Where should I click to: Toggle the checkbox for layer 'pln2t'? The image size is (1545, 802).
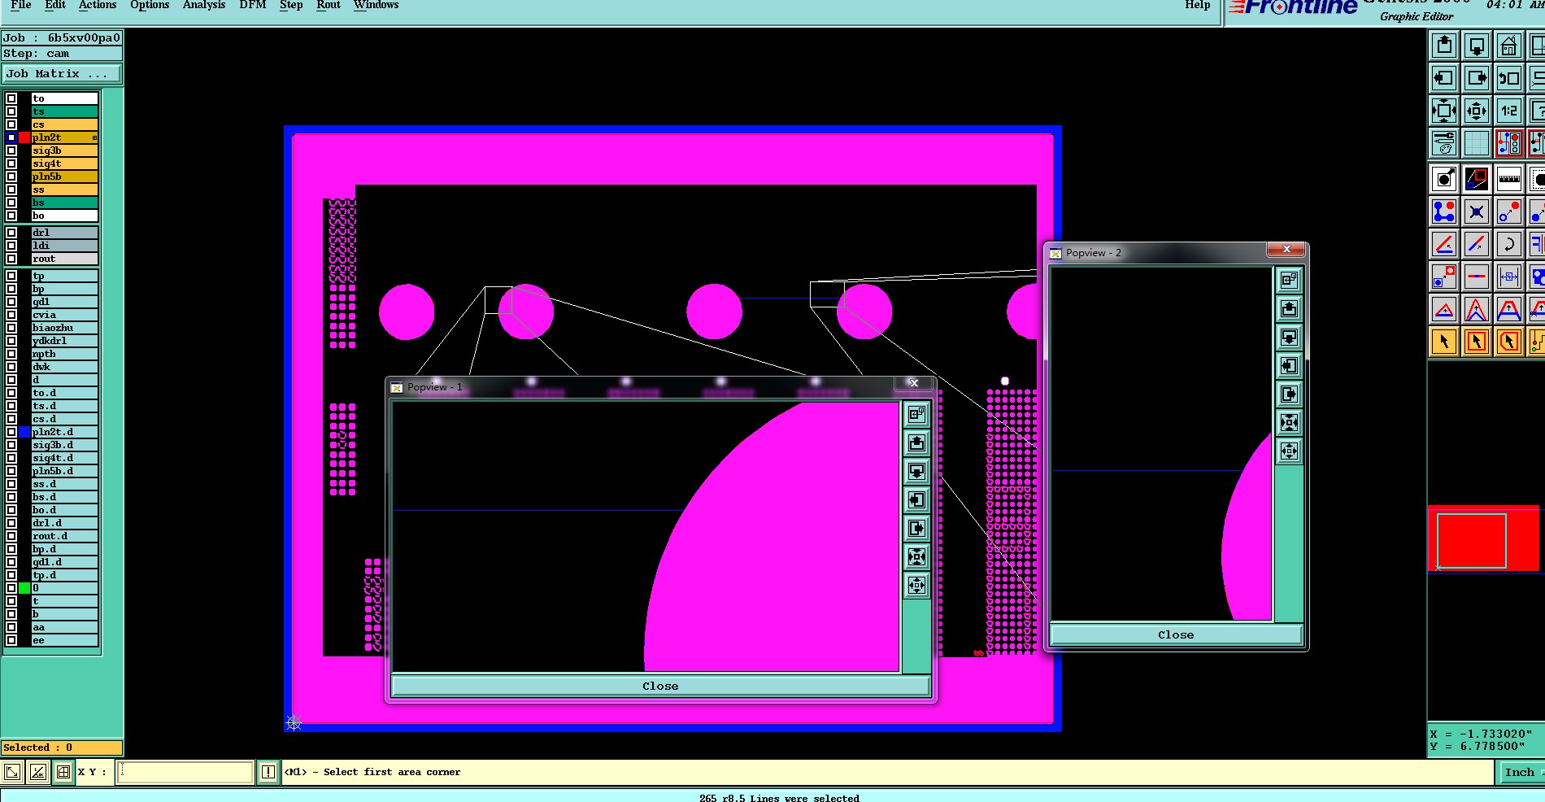click(11, 137)
